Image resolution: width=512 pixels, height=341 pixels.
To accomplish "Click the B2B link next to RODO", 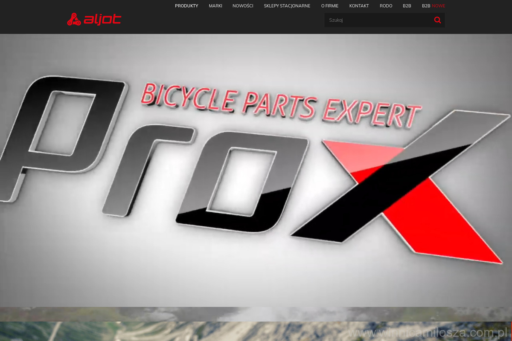I will [407, 6].
